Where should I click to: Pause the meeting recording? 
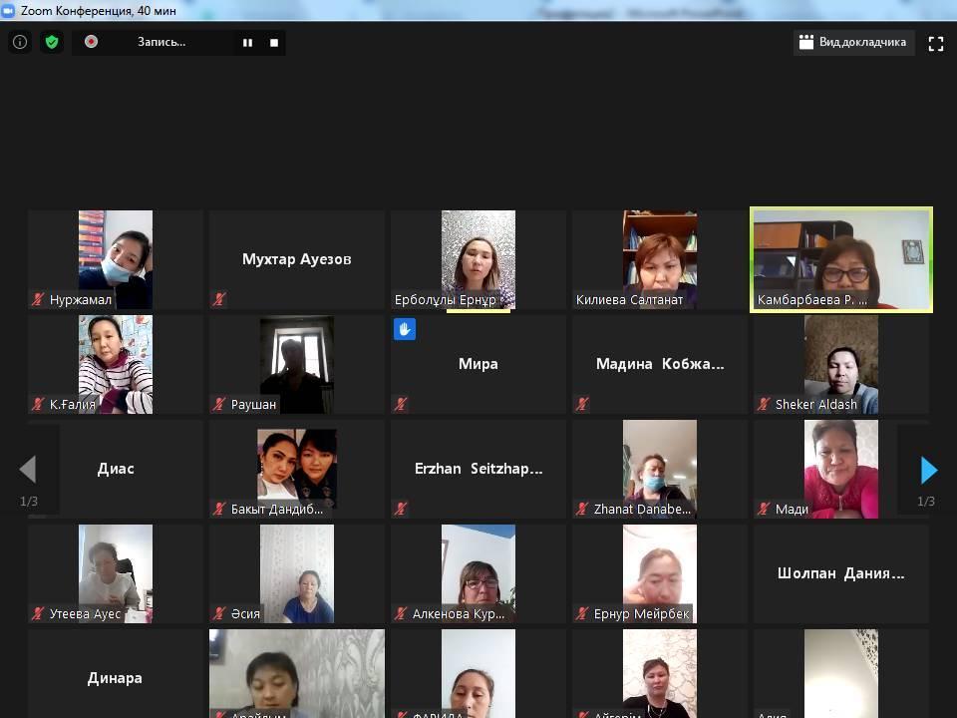click(247, 43)
